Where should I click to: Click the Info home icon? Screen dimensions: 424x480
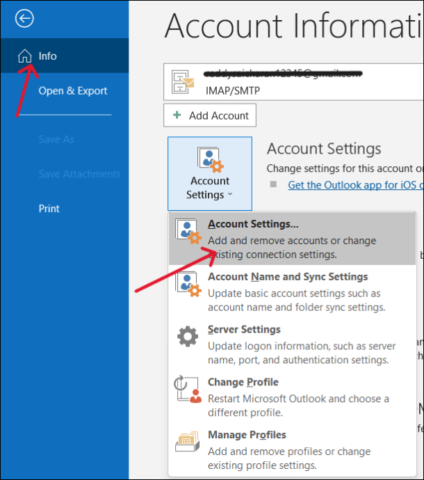[x=25, y=56]
